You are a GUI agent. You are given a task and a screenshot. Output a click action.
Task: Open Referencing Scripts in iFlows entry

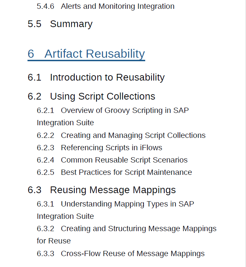tap(111, 148)
